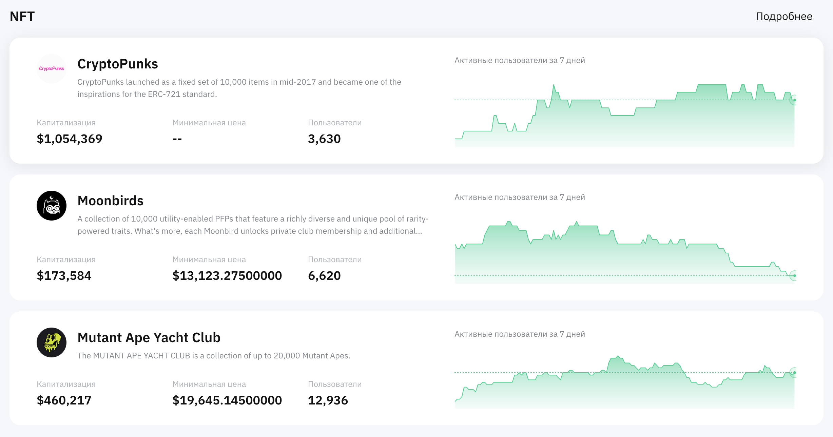
Task: Click the Moonbirds 7-day active users chart
Action: [625, 252]
